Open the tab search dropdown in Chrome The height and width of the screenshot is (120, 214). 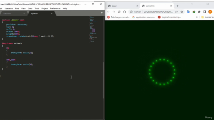tap(192, 4)
